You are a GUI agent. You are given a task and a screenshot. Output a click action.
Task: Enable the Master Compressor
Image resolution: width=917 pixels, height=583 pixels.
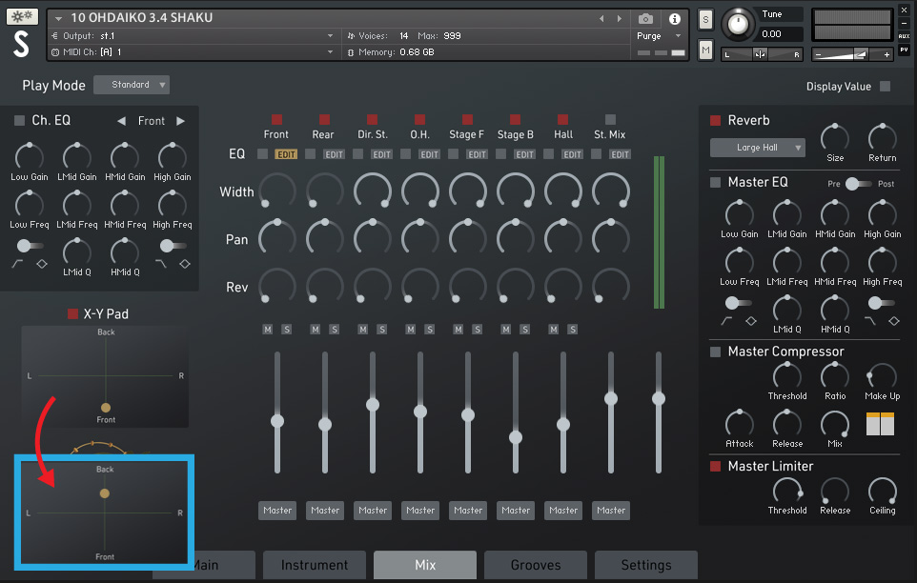pyautogui.click(x=715, y=352)
